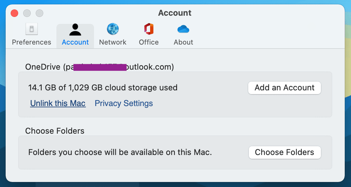
Task: Click the OneDrive outlook.com account heading
Action: pos(100,67)
